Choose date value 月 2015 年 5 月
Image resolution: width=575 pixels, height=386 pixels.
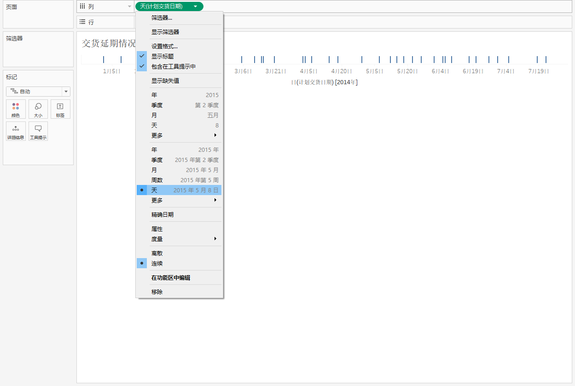[180, 170]
